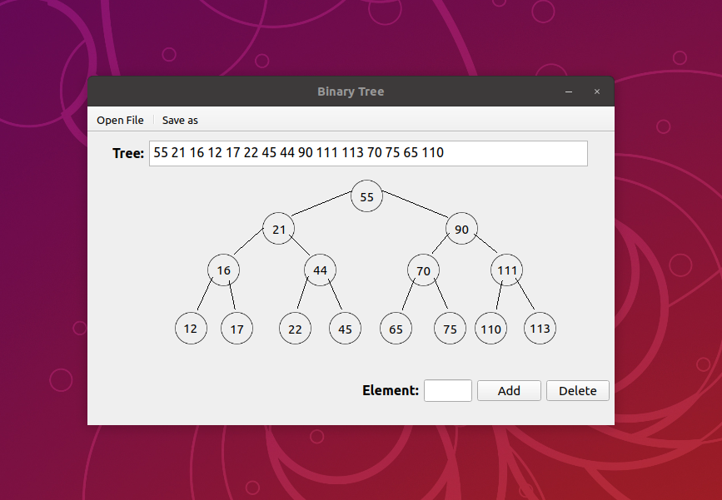Click tree node 44
Viewport: 722px width, 500px height.
(x=321, y=270)
